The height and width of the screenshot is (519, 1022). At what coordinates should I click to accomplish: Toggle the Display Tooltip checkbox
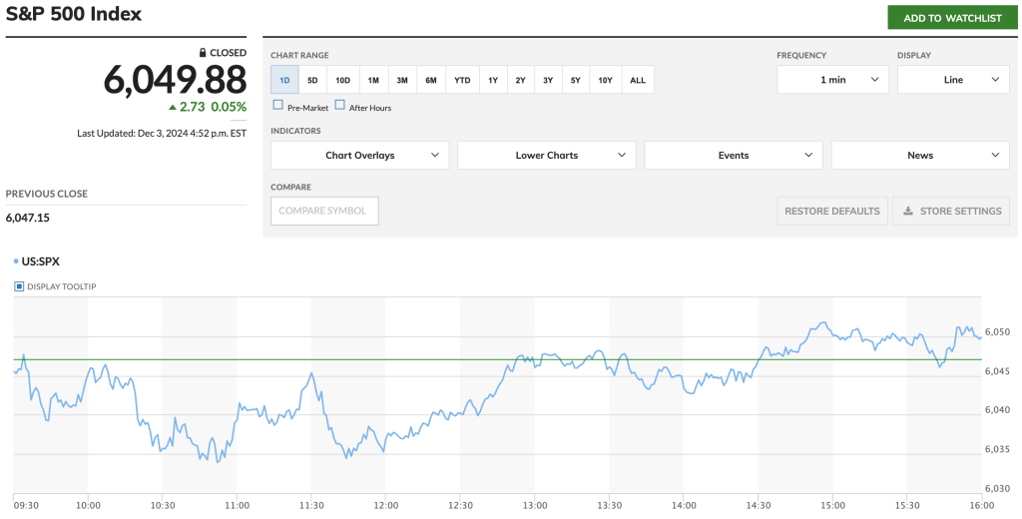tap(19, 286)
